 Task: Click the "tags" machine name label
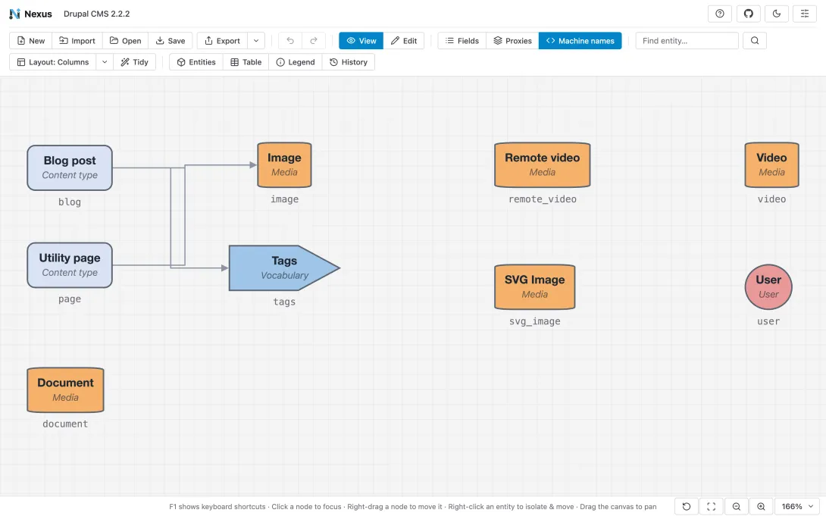tap(284, 302)
